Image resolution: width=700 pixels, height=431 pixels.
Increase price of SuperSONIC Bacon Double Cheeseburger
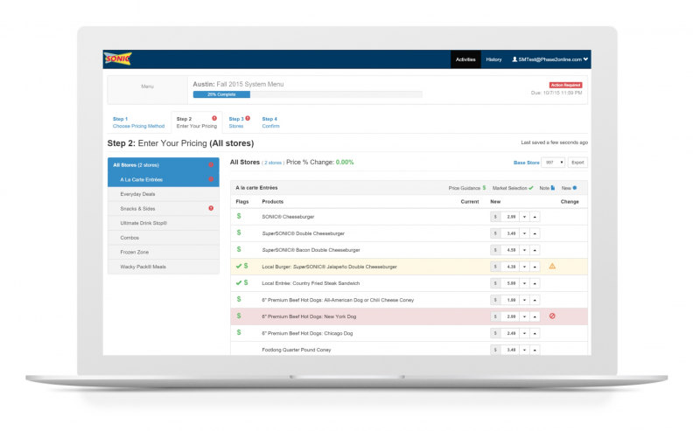(535, 250)
